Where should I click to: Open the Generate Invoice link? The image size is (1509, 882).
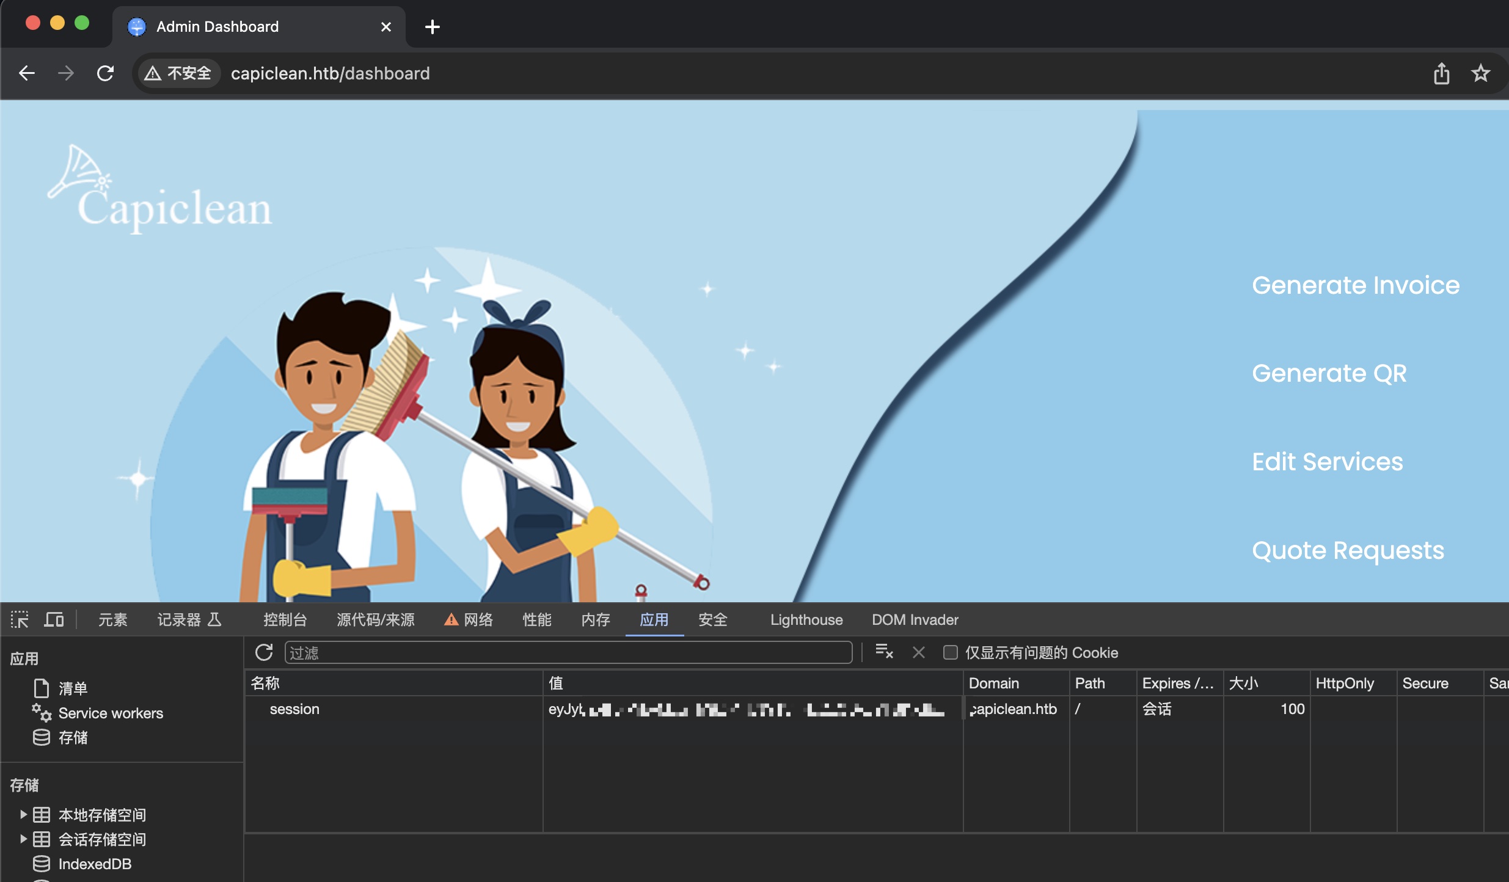[1355, 285]
